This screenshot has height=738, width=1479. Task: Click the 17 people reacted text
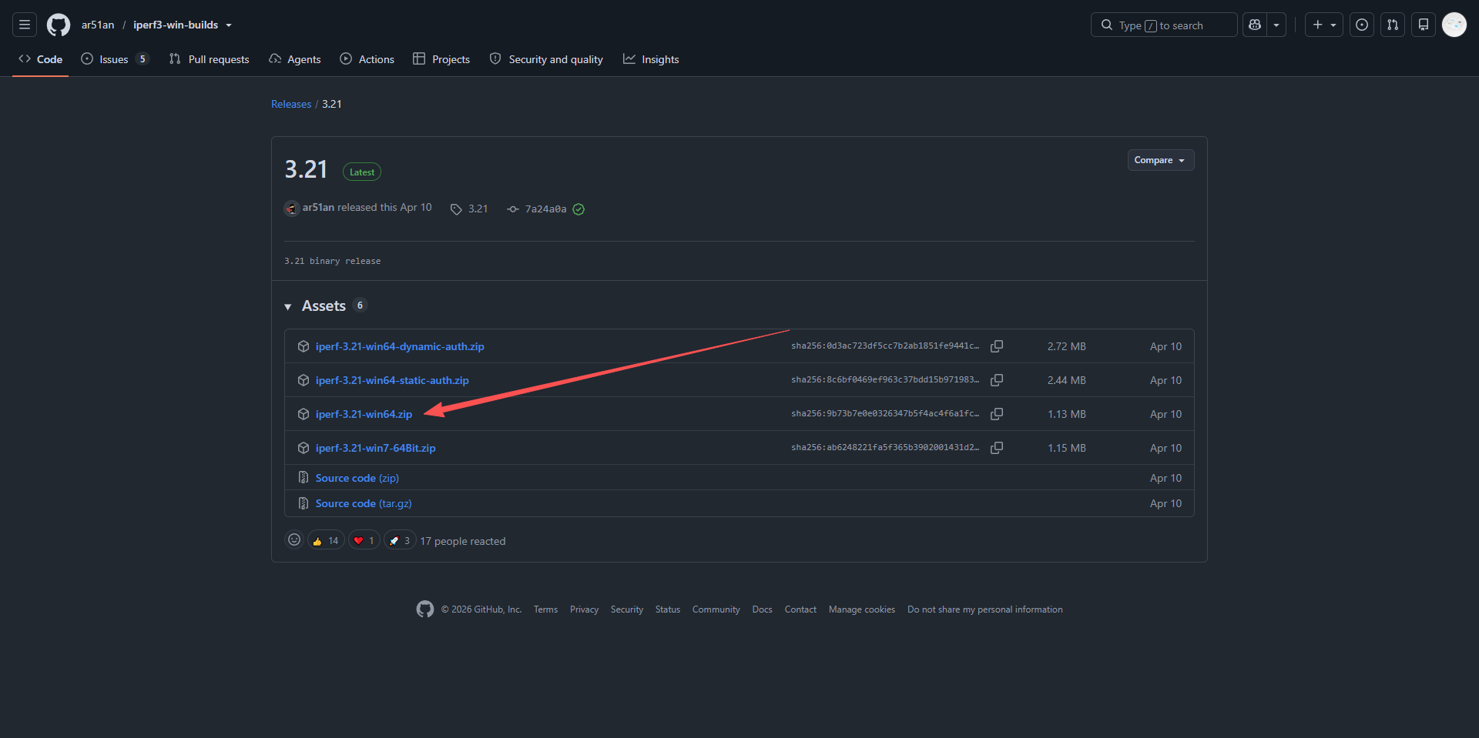463,541
